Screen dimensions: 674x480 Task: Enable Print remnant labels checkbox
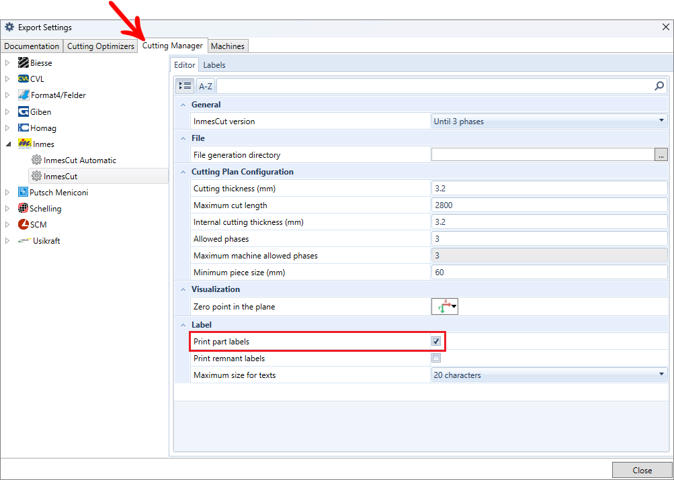(x=436, y=358)
